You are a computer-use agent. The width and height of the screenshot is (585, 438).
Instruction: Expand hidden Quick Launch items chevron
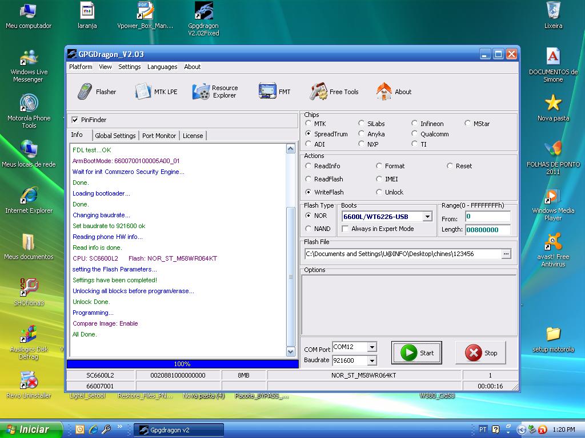click(120, 427)
